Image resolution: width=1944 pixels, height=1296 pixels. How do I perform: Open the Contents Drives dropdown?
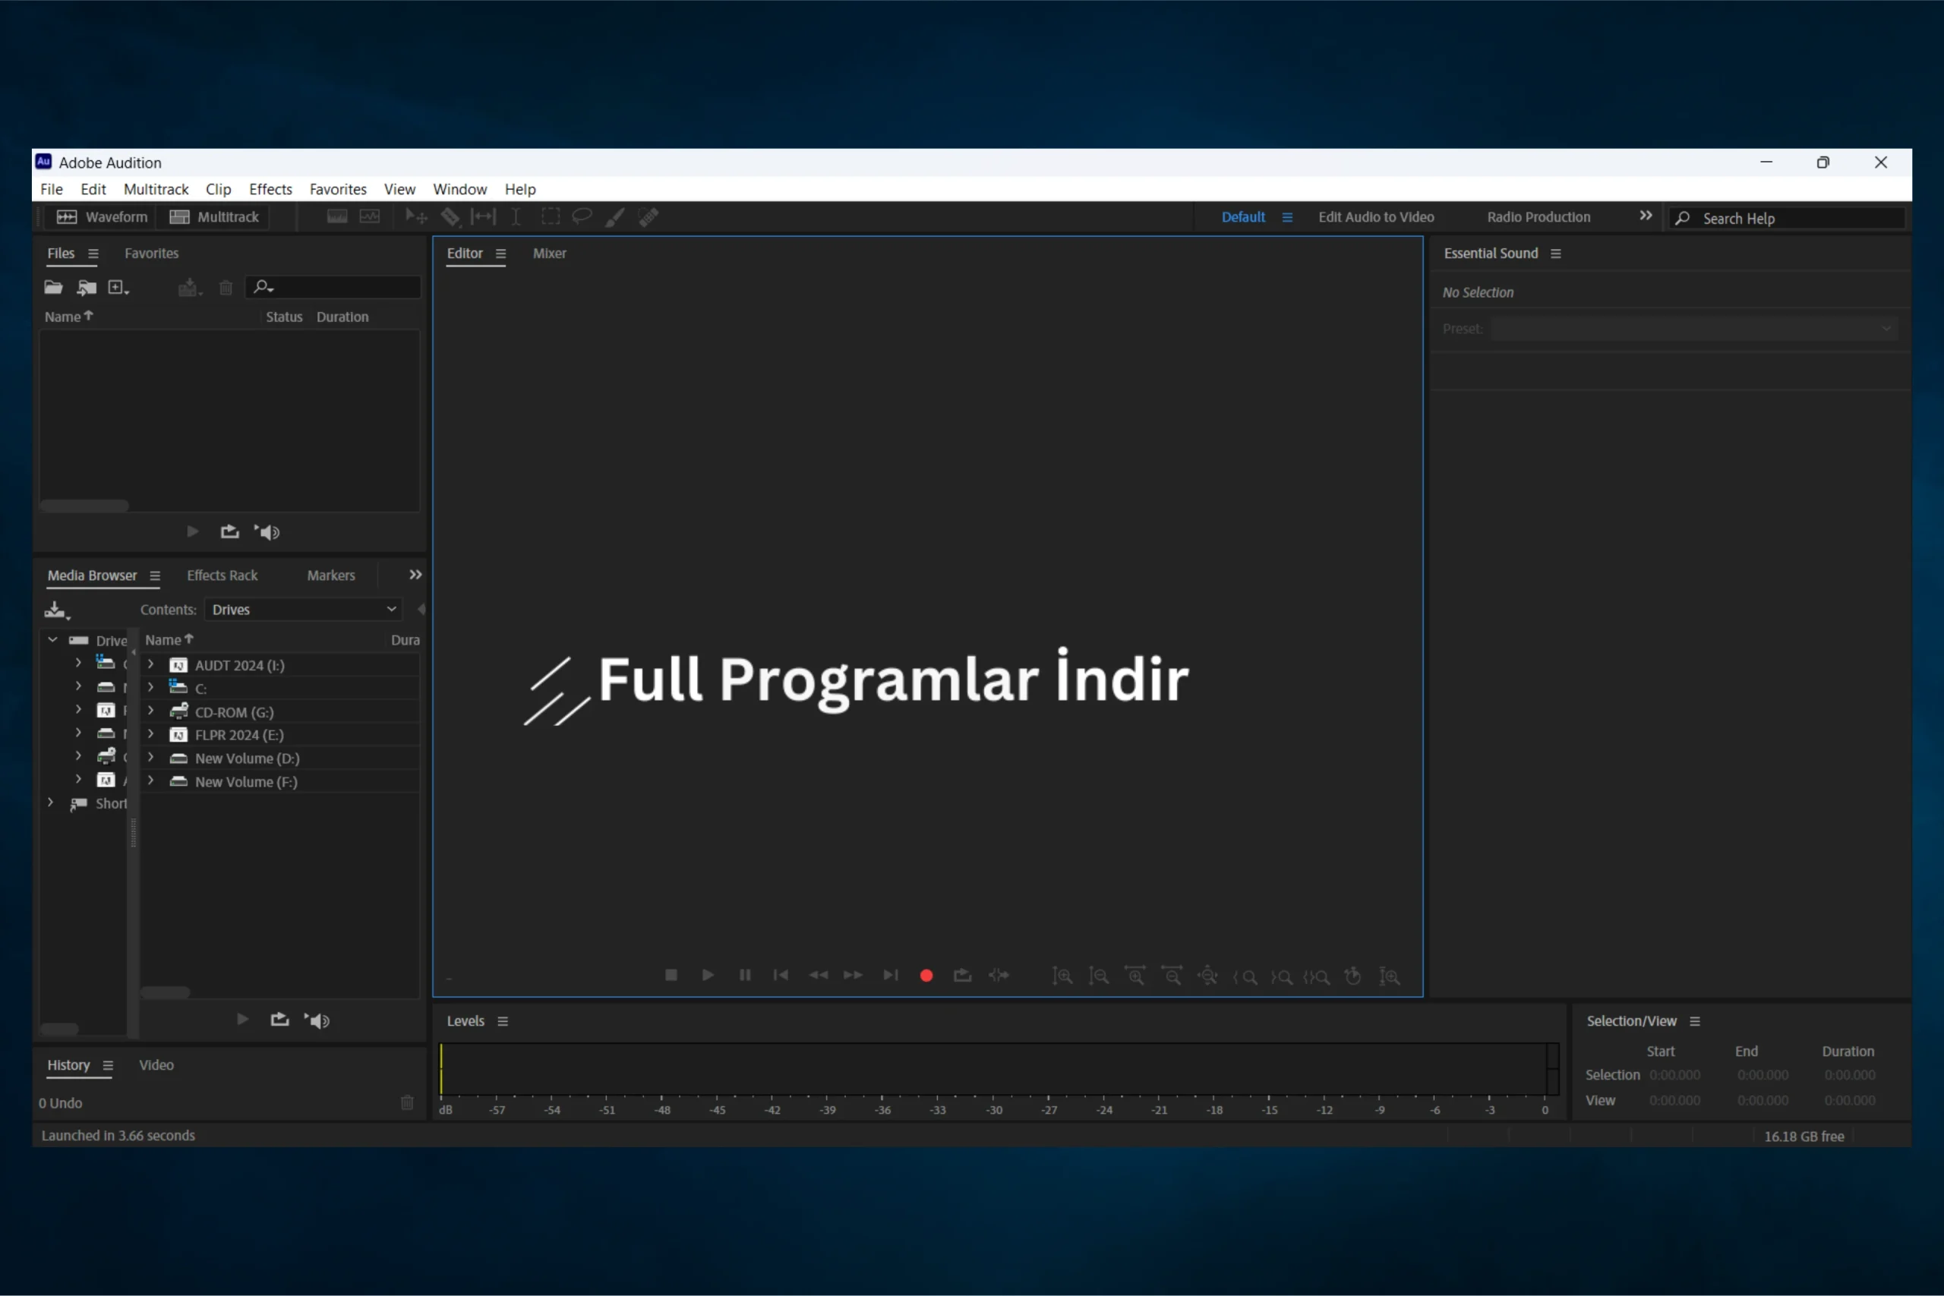(303, 609)
